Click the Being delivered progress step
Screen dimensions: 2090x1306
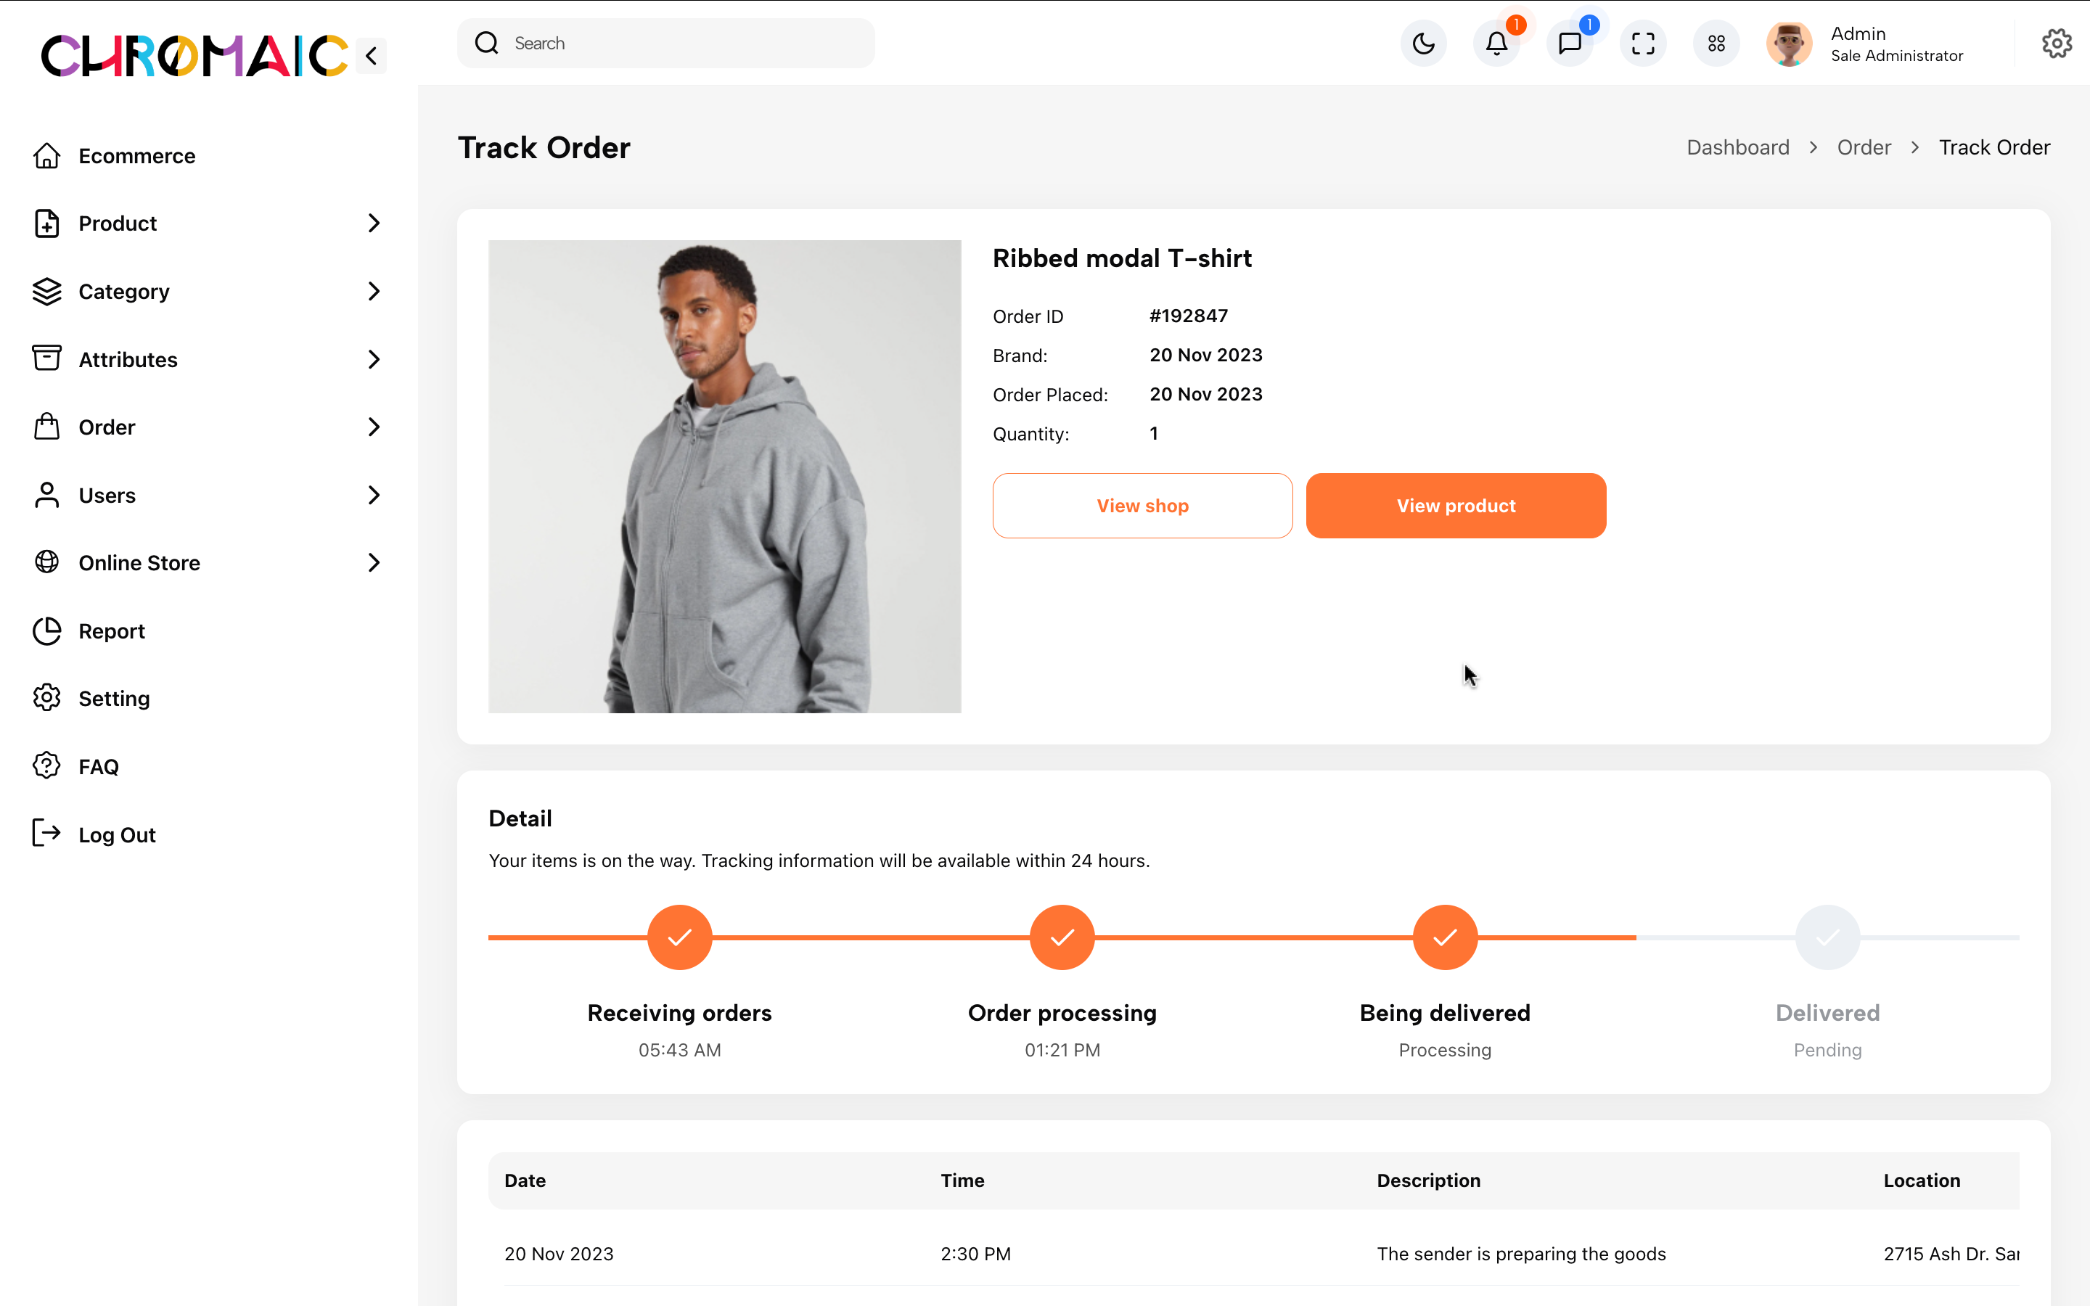(x=1445, y=937)
